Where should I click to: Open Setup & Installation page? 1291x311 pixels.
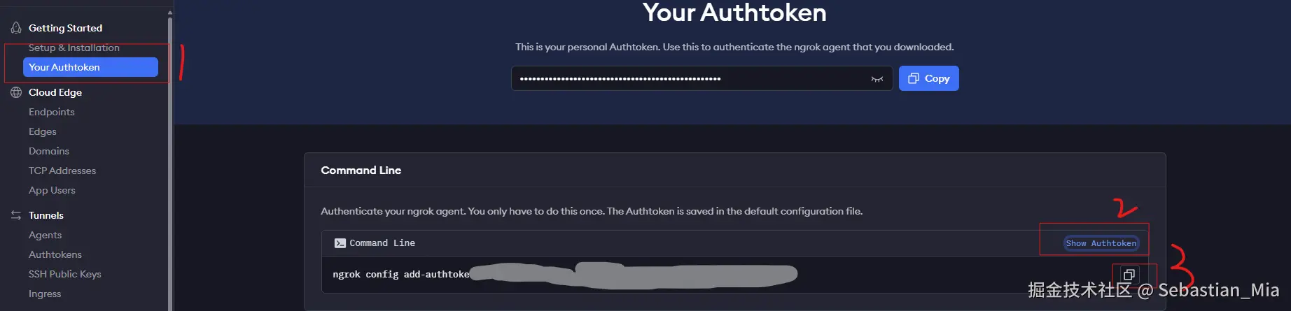pos(74,48)
